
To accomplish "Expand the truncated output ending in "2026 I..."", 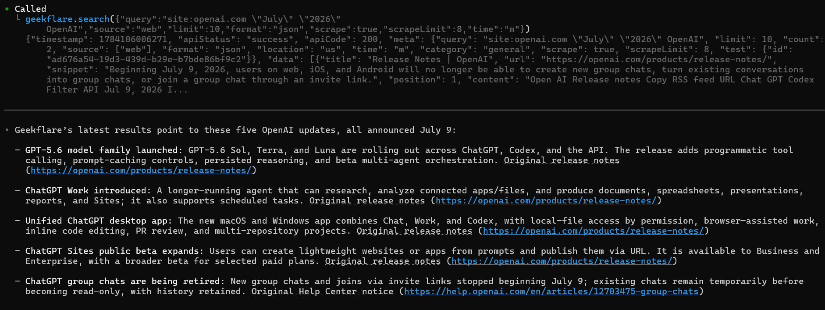I will coord(178,90).
